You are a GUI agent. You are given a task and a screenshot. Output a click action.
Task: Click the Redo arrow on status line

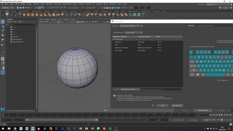click(x=29, y=8)
